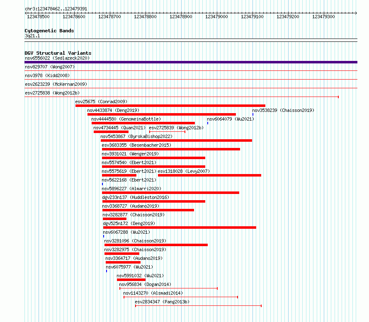Select nsv4444580 (GenomeinaBottle) variant label

point(126,119)
